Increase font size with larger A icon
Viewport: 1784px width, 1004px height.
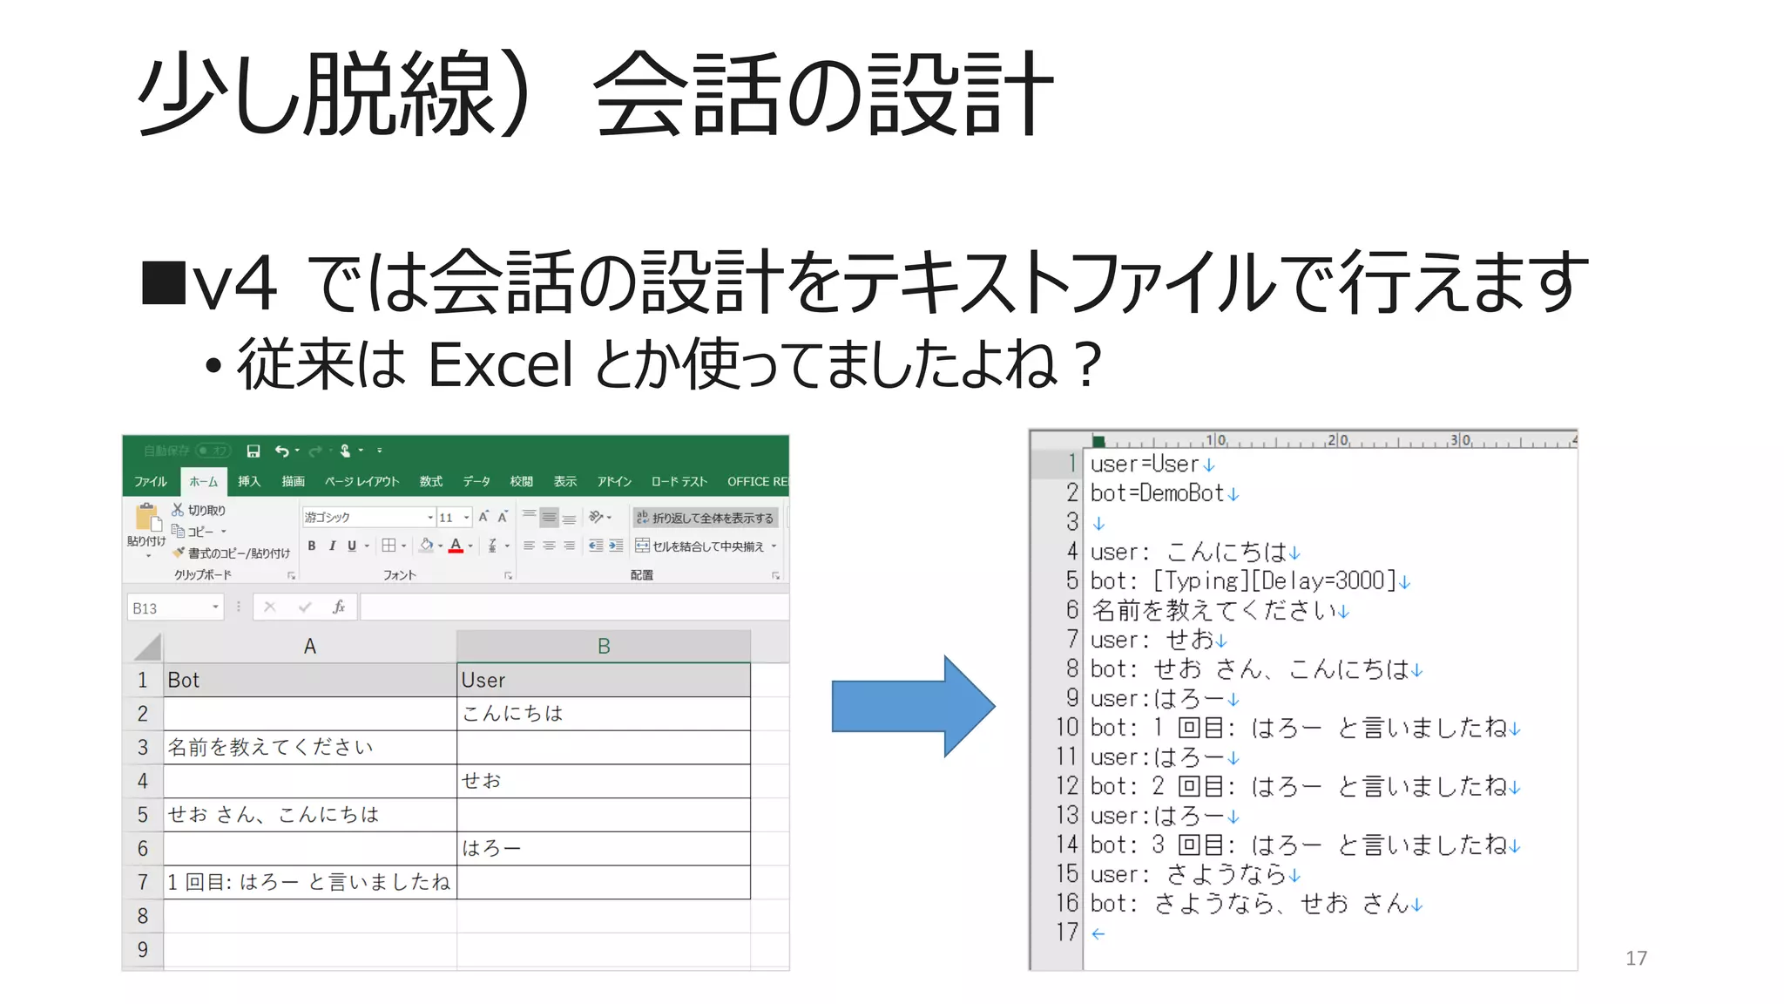(x=484, y=517)
